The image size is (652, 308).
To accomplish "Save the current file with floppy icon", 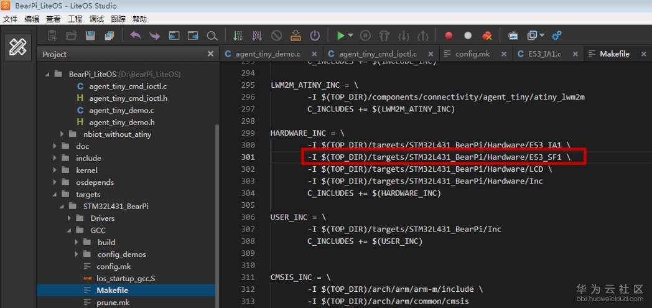I will pos(90,35).
